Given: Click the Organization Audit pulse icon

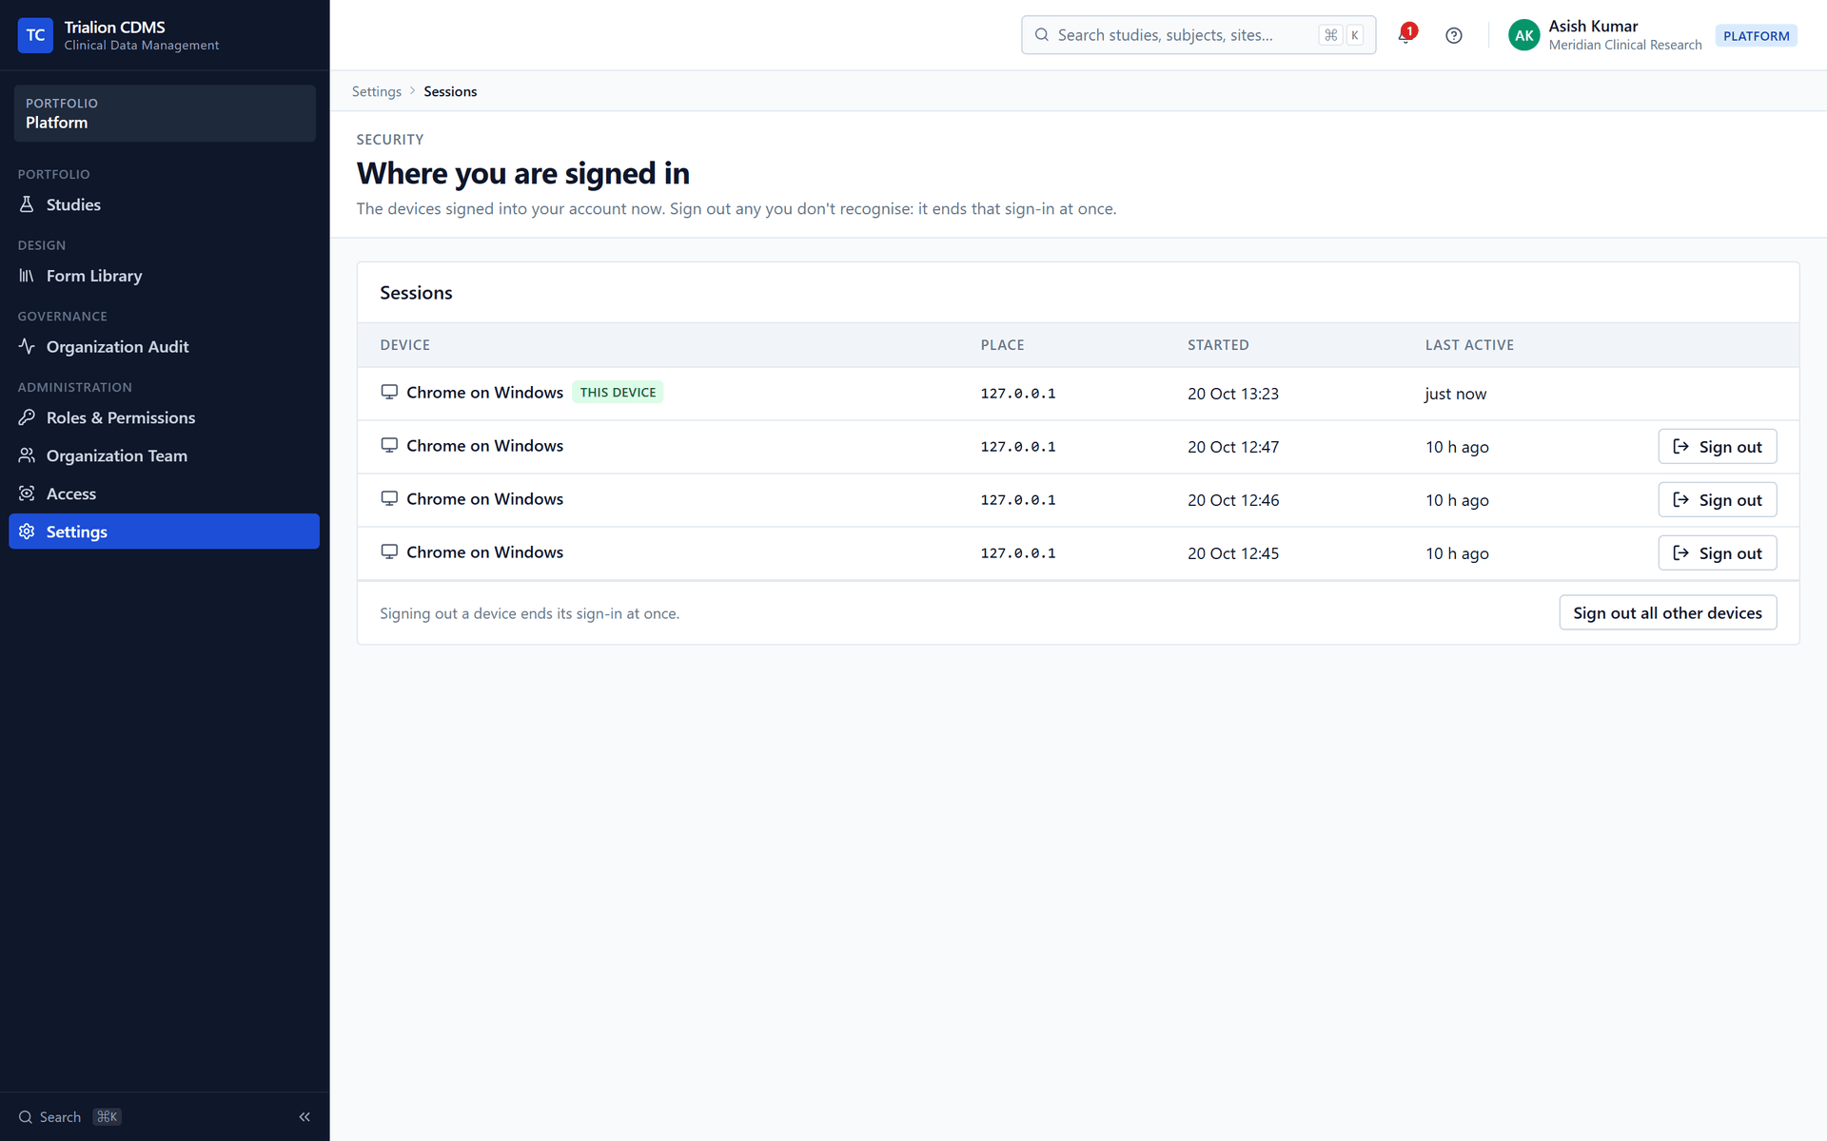Looking at the screenshot, I should (x=27, y=346).
